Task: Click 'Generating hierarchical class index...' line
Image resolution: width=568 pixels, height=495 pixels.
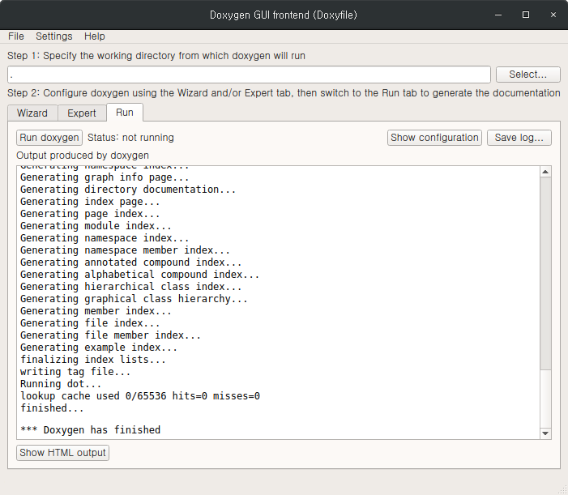Action: click(x=131, y=287)
